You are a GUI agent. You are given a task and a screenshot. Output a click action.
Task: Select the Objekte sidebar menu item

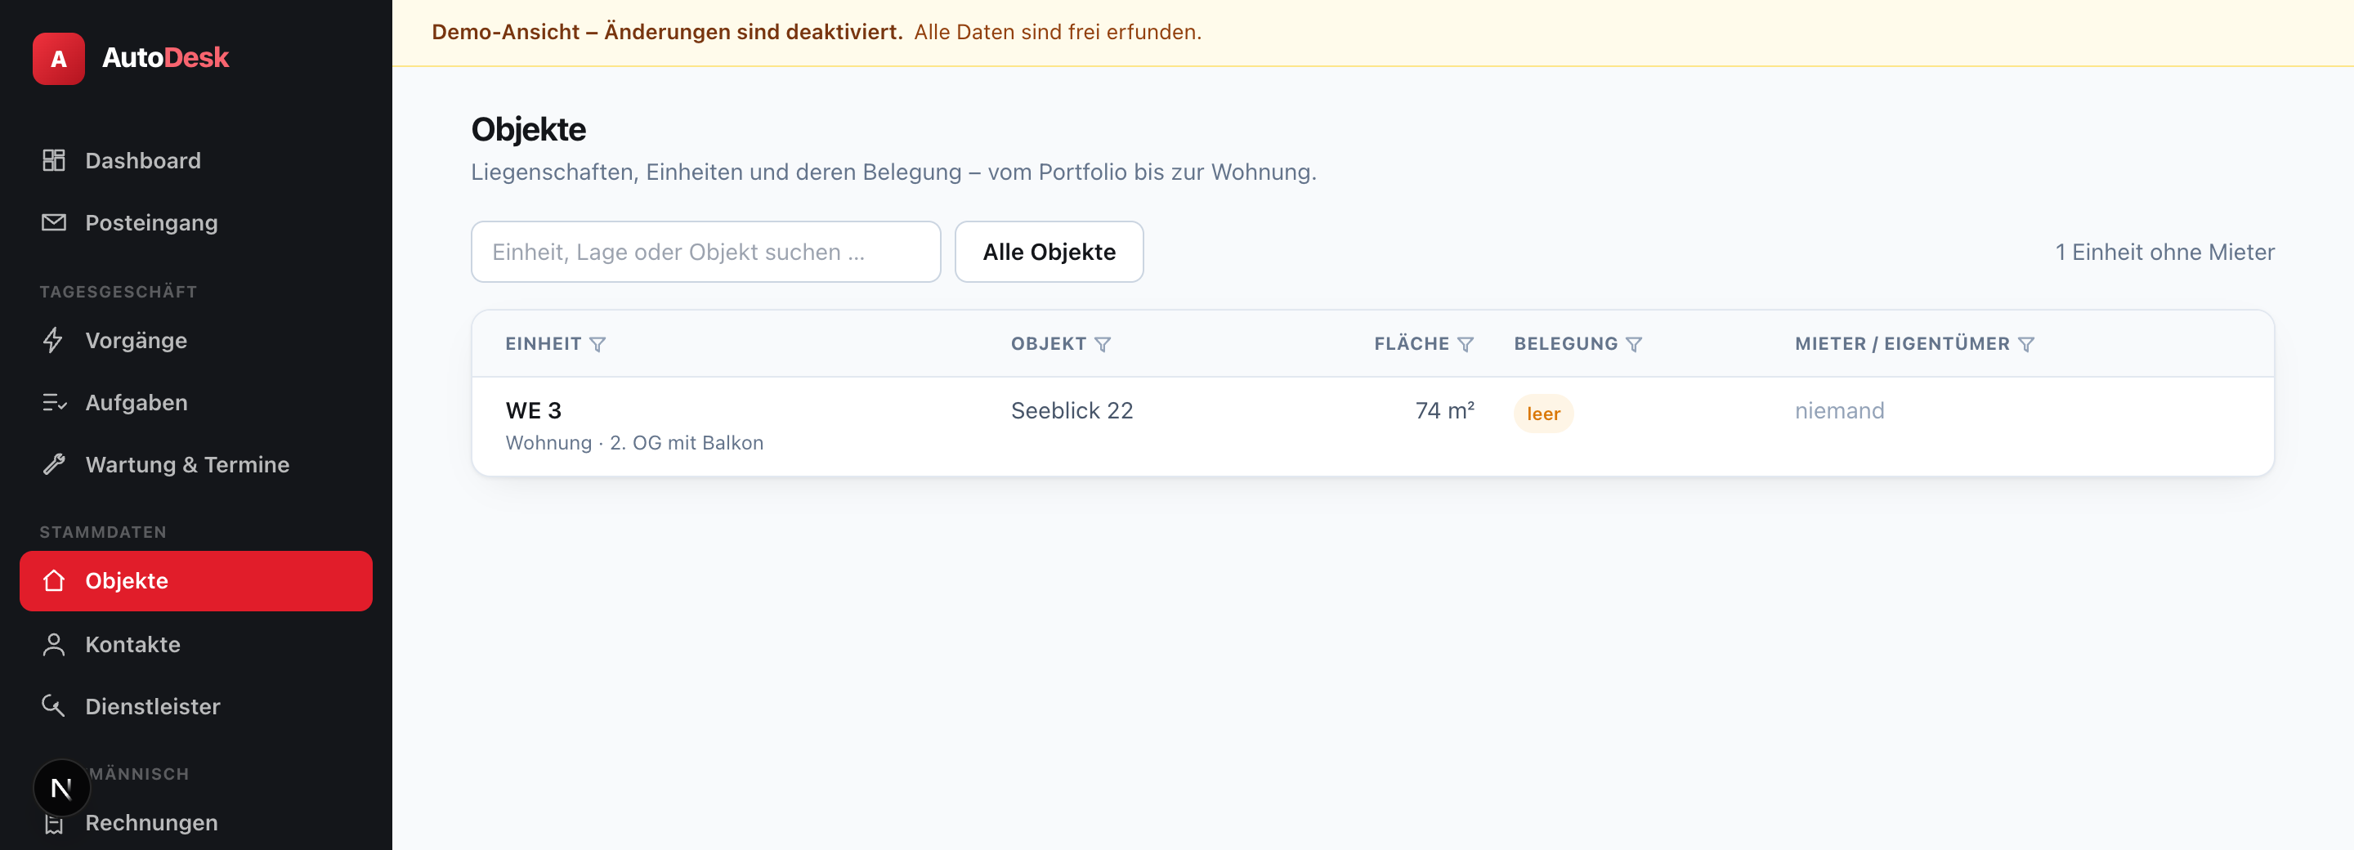pyautogui.click(x=195, y=581)
